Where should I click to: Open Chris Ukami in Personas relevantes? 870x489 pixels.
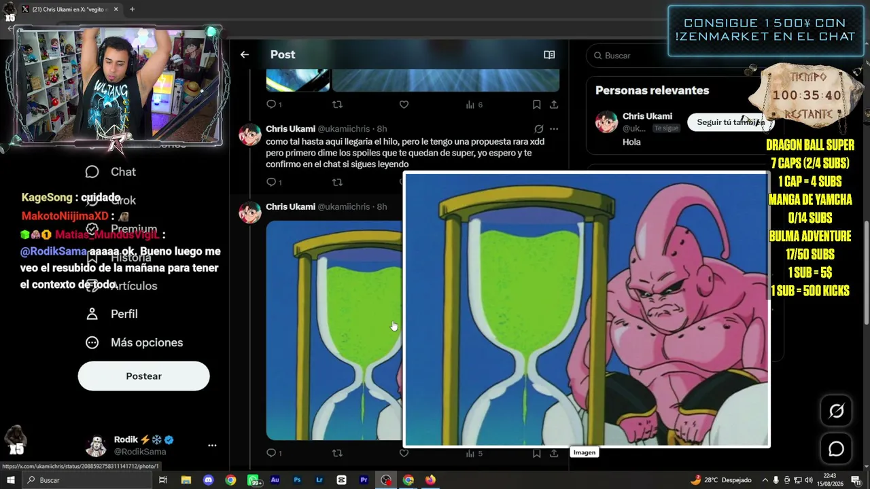click(647, 116)
